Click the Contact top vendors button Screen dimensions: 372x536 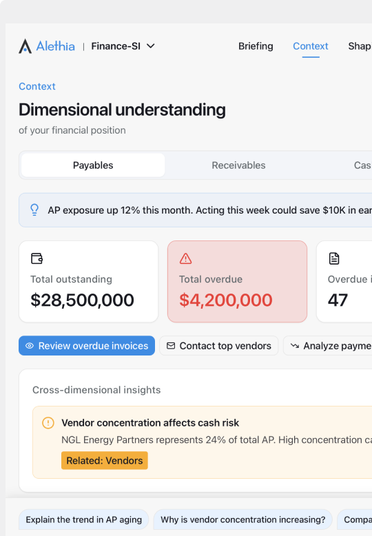click(219, 346)
